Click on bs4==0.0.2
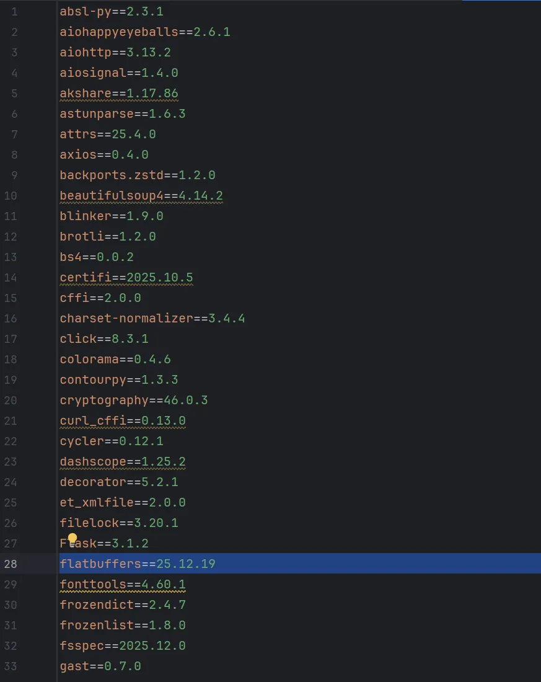The width and height of the screenshot is (541, 682). pos(97,257)
